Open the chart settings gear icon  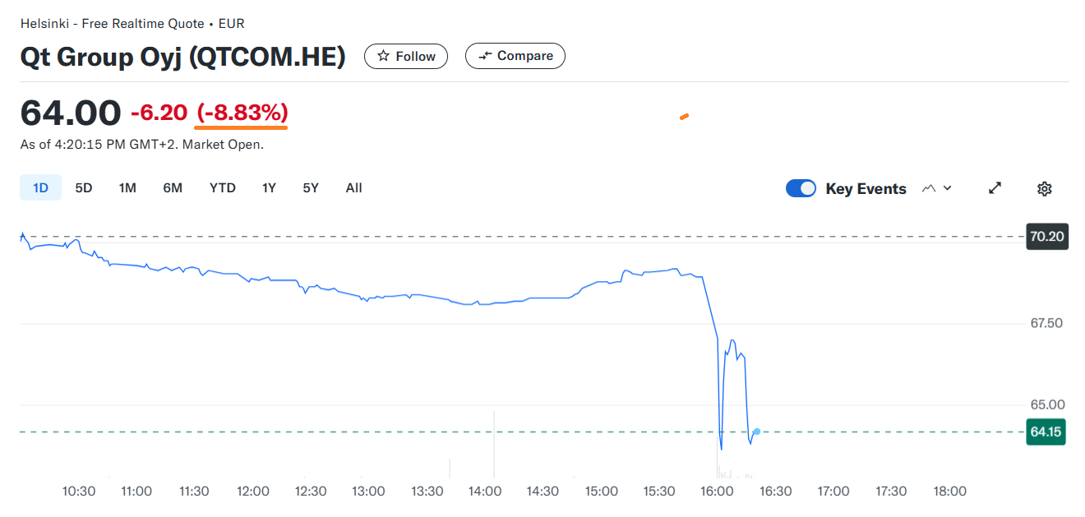click(x=1044, y=189)
